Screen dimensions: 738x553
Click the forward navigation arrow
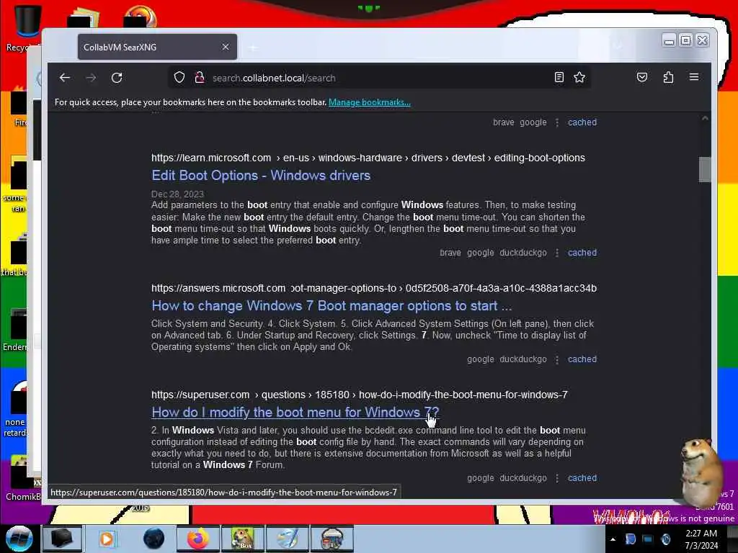tap(91, 78)
